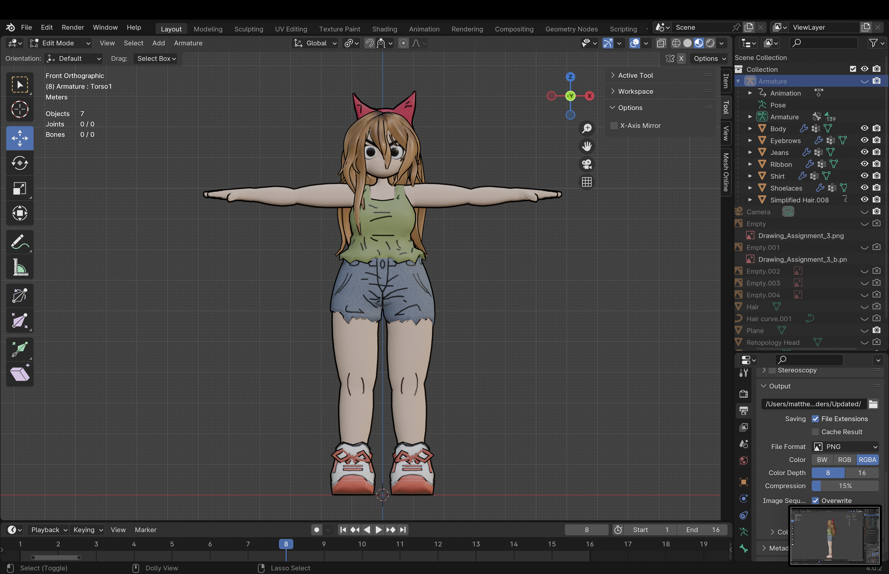Toggle camera view icon in viewport

pos(586,164)
